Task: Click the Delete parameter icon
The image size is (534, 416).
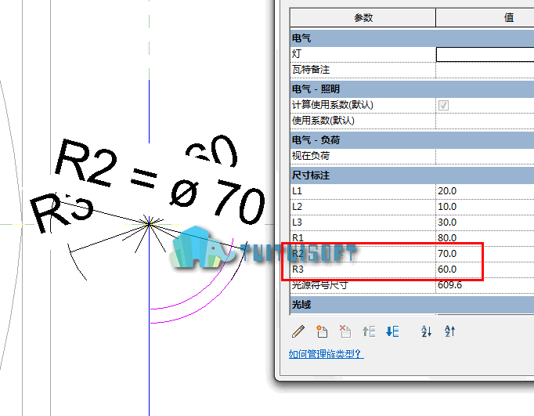Action: 345,331
